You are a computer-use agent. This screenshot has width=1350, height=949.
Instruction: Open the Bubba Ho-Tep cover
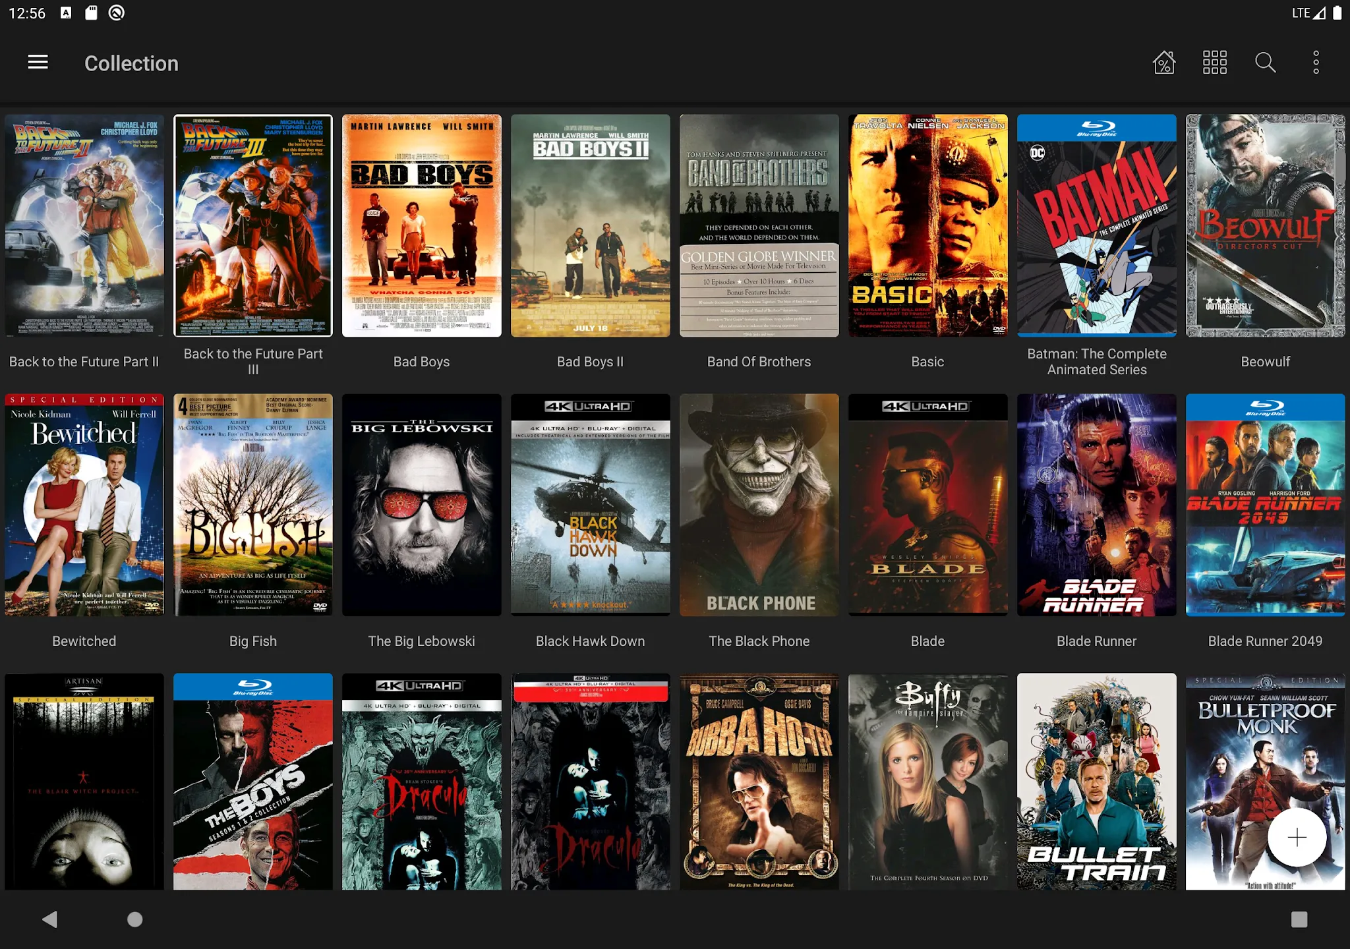(x=759, y=782)
